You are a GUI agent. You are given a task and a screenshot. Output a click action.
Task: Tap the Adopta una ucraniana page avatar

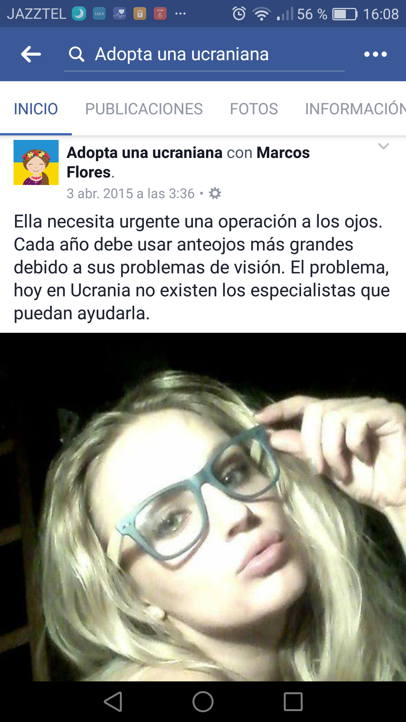36,162
